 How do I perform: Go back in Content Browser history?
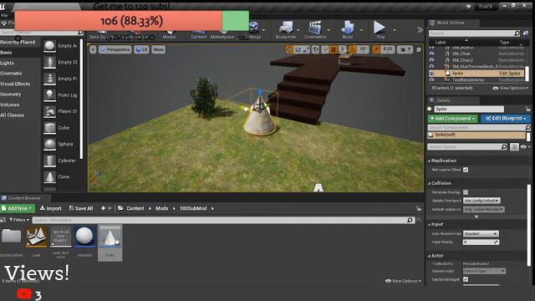coord(103,208)
